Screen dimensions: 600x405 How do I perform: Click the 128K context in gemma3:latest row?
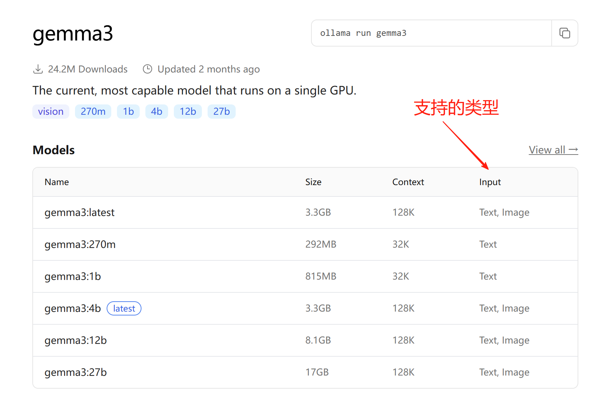403,212
